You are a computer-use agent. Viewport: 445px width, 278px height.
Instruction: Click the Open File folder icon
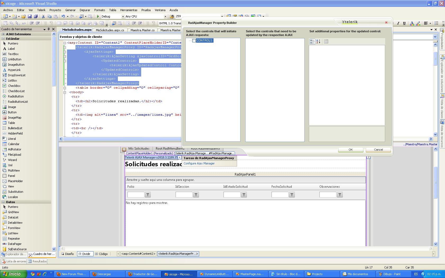(x=24, y=16)
